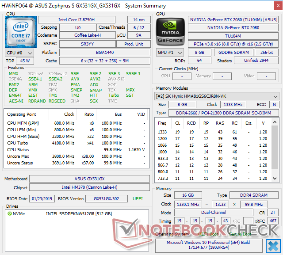The image size is (283, 255).
Task: Click the memory timings table scrollbar
Action: coord(276,150)
